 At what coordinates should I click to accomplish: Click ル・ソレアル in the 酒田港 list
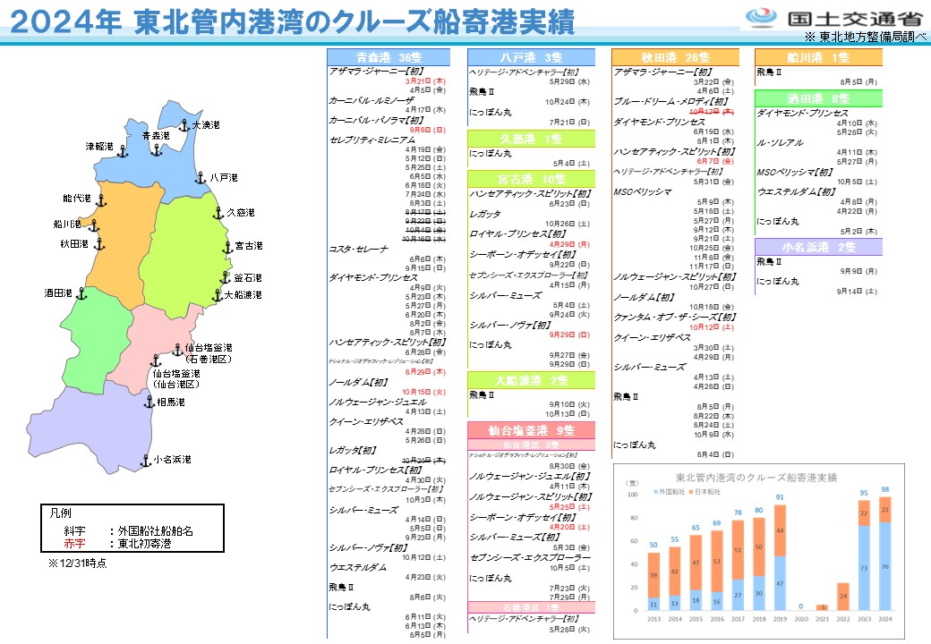coord(781,143)
